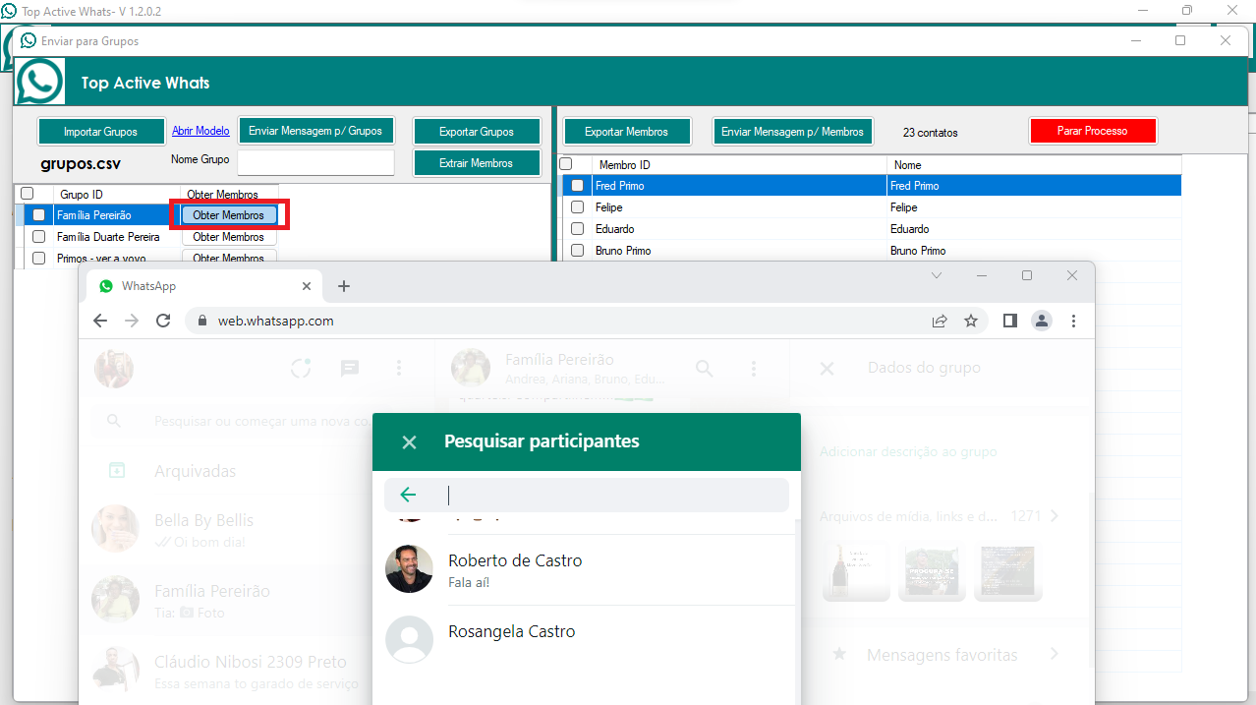Focus the Chrome address bar URL

pos(276,321)
